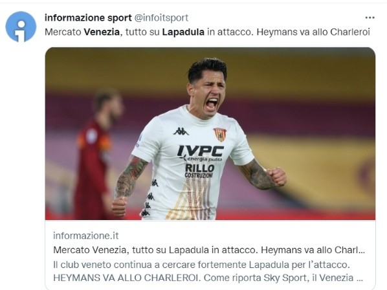387x290 pixels.
Task: Click the HEYMANS VA ALLO CHARLEROI description line
Action: coord(126,278)
